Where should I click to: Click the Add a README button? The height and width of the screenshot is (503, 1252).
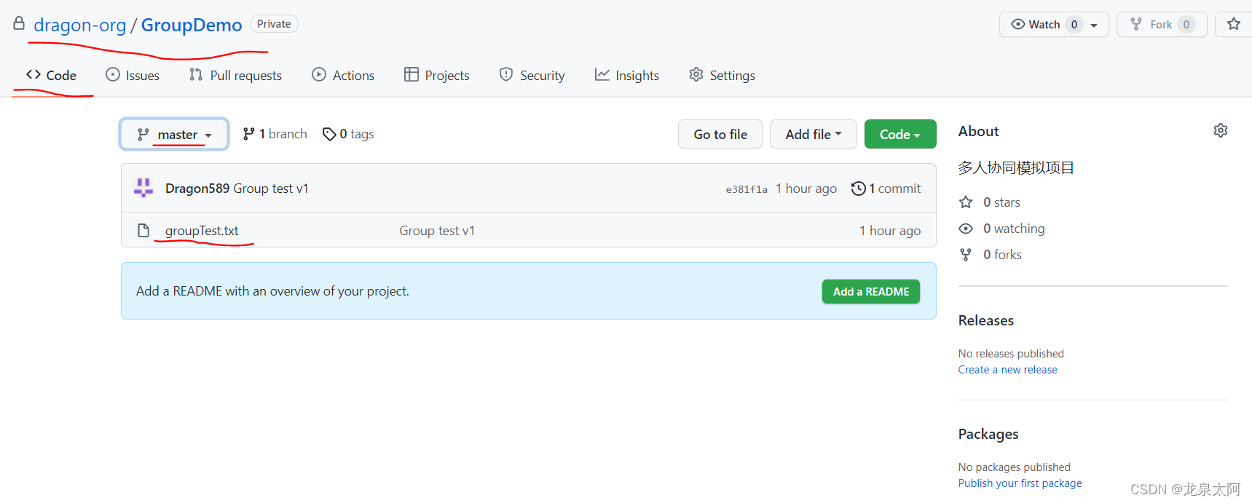pyautogui.click(x=871, y=291)
